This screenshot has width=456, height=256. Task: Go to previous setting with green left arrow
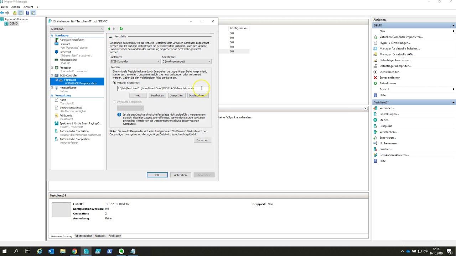pyautogui.click(x=109, y=29)
